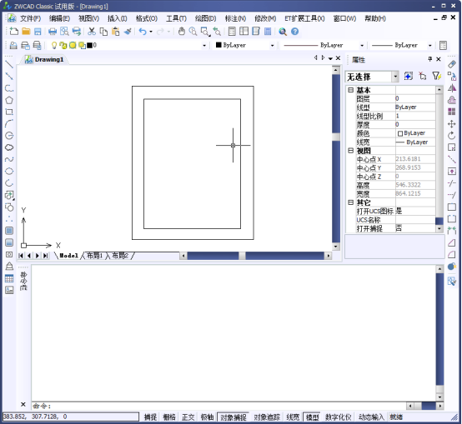462x424 pixels.
Task: Select the Move tool
Action: 452,123
